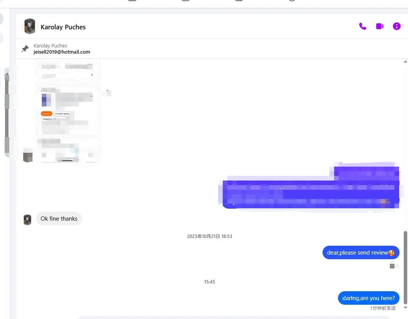Screen dimensions: 408x319
Task: Click the 15:45 timestamp
Action: coord(210,282)
